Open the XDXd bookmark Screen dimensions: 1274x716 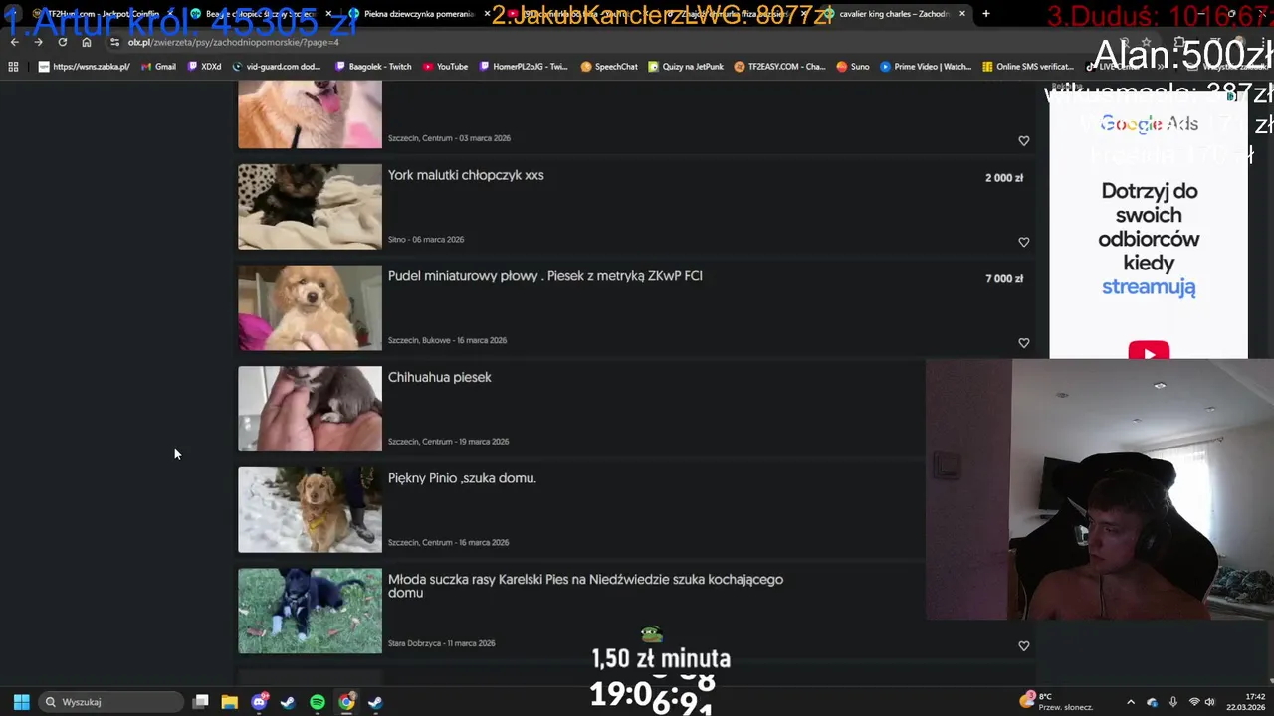204,67
